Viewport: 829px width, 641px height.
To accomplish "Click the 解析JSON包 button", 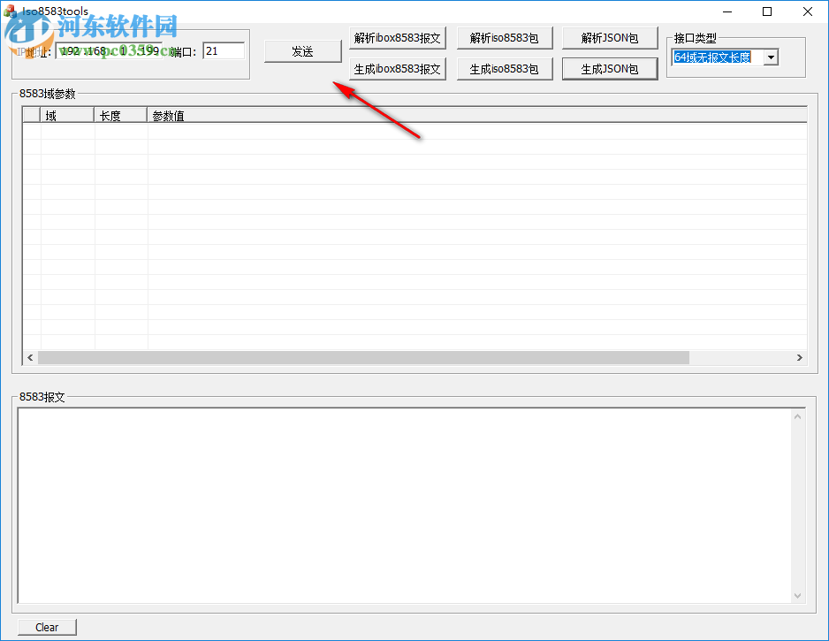I will (609, 37).
